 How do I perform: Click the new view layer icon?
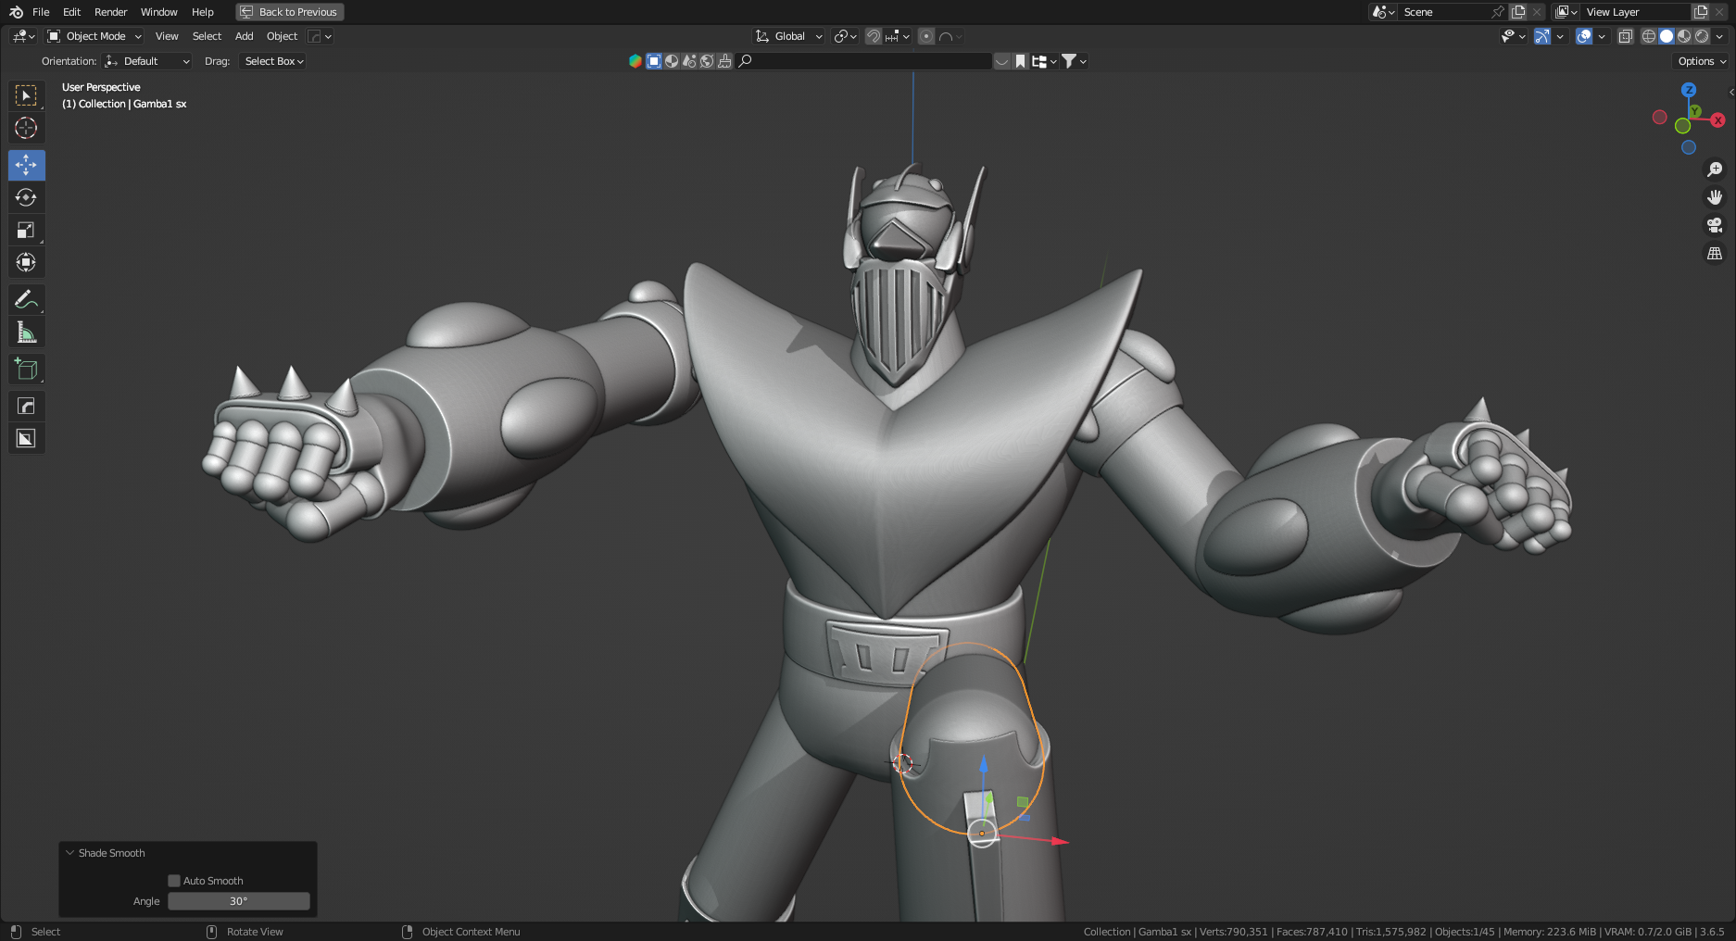click(1701, 12)
